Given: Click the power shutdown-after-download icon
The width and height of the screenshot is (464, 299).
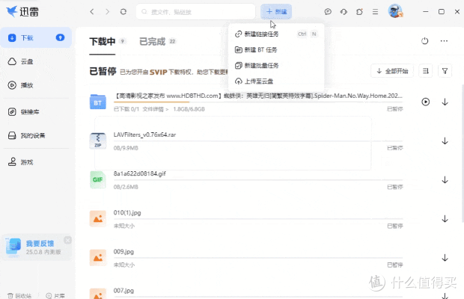Looking at the screenshot, I should point(424,41).
